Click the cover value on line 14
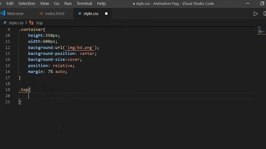 [74, 60]
